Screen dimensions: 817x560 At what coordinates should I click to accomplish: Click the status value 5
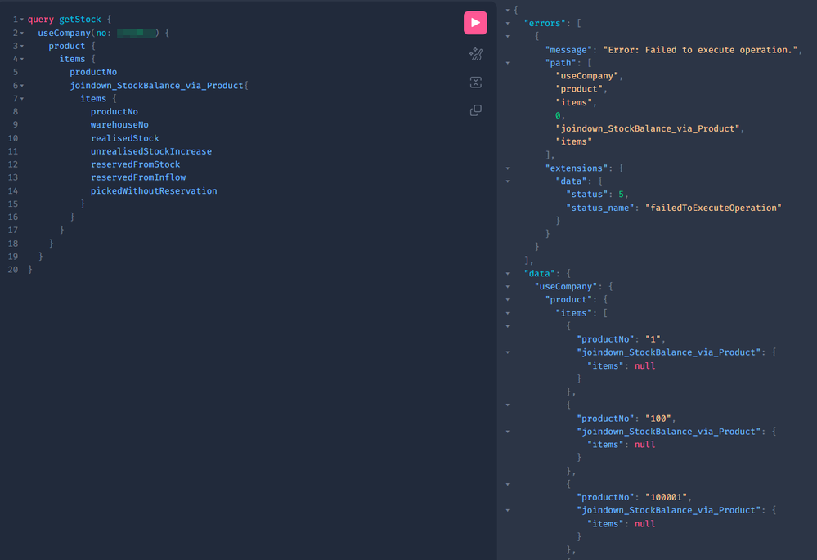coord(621,194)
